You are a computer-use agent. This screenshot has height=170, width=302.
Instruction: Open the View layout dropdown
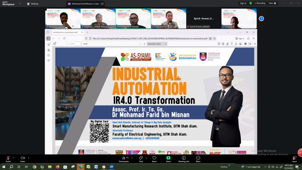tap(273, 3)
